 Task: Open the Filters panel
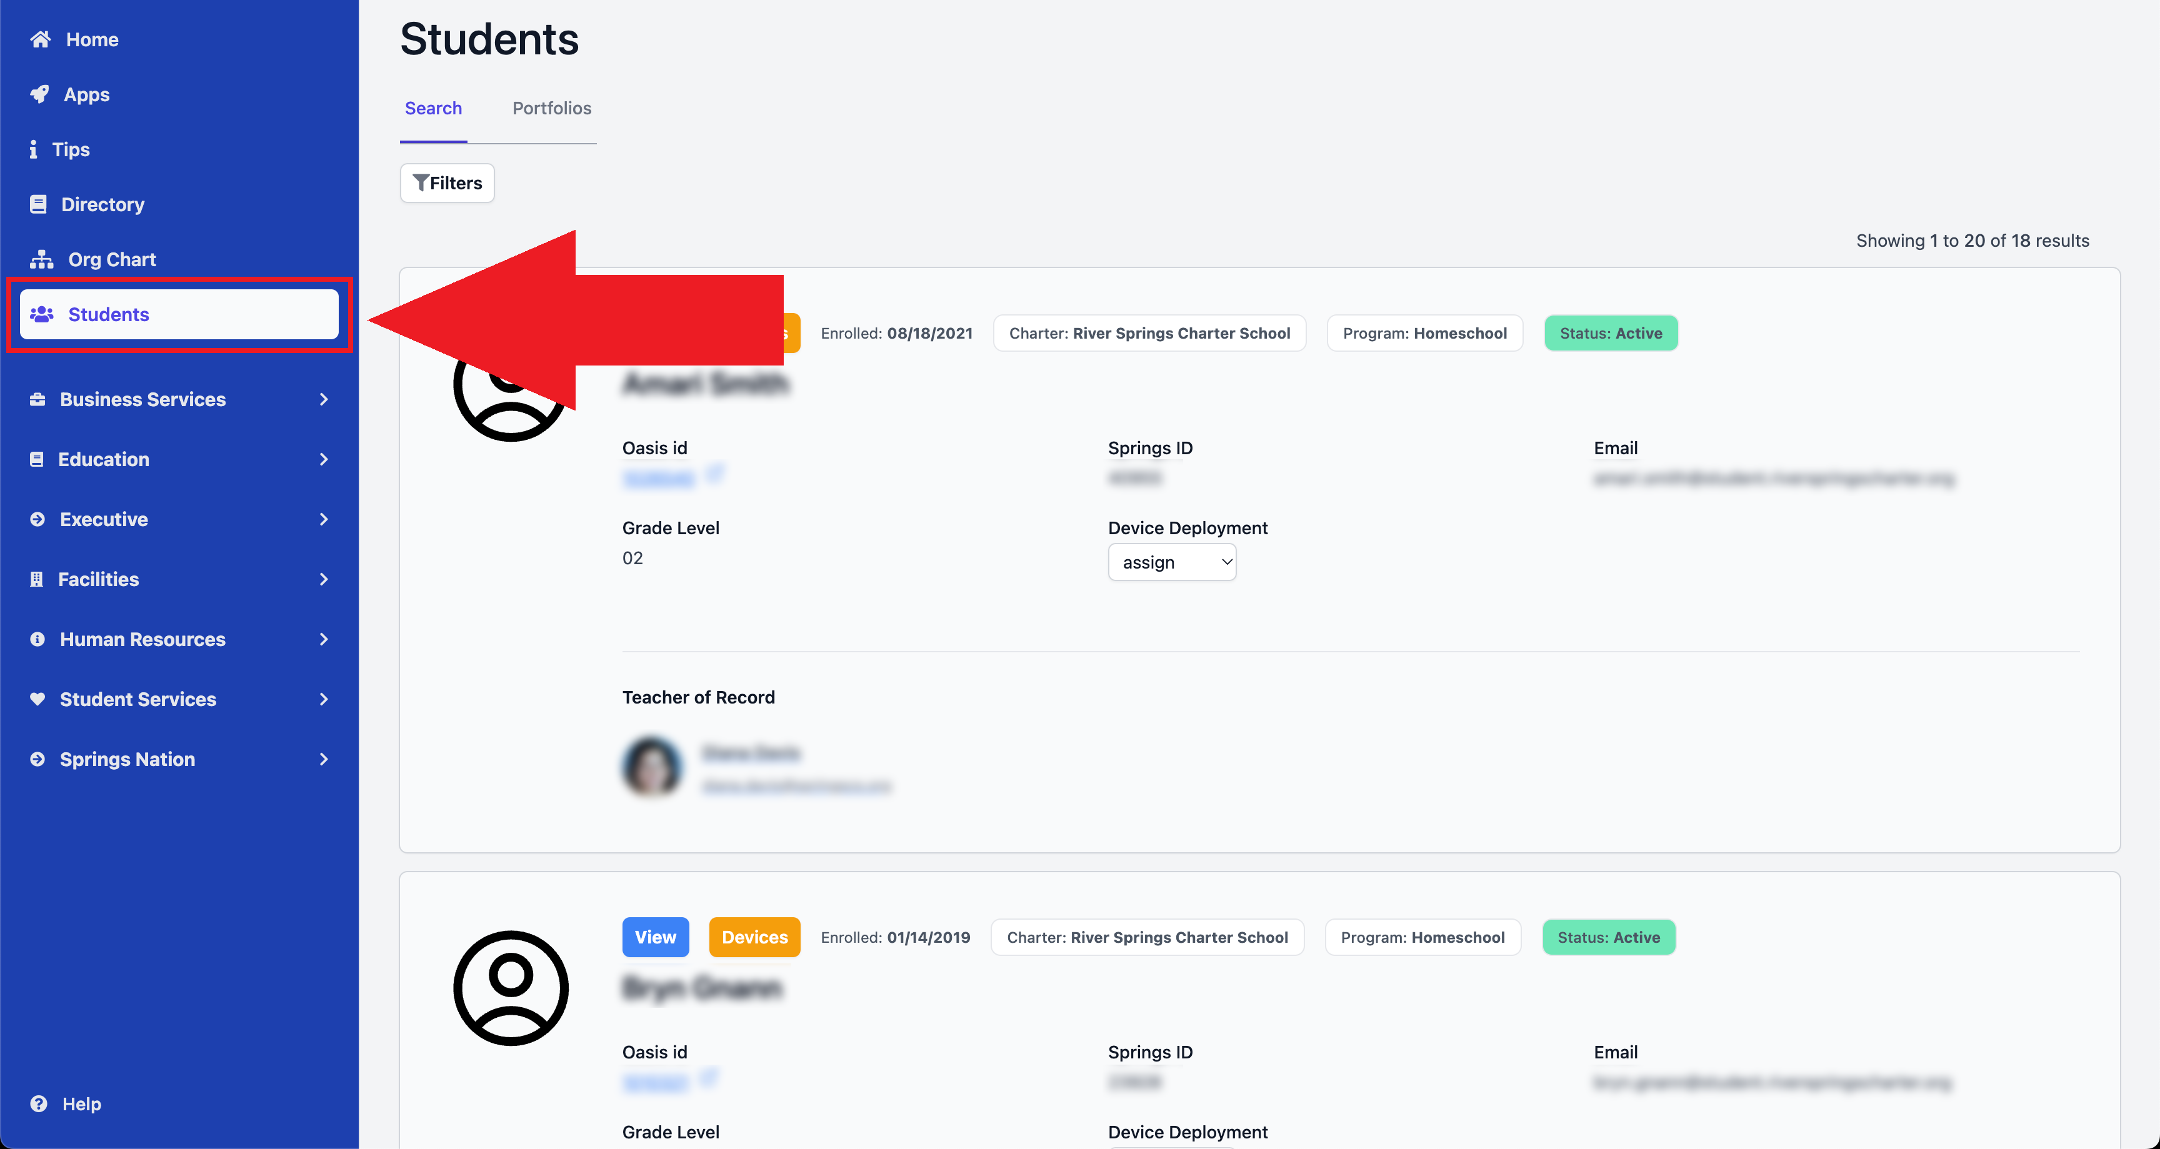[446, 182]
